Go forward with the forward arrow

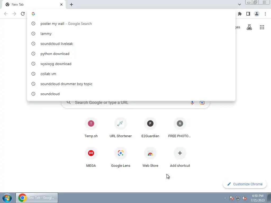[14, 14]
